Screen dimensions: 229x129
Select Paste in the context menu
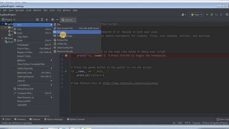click(x=33, y=40)
